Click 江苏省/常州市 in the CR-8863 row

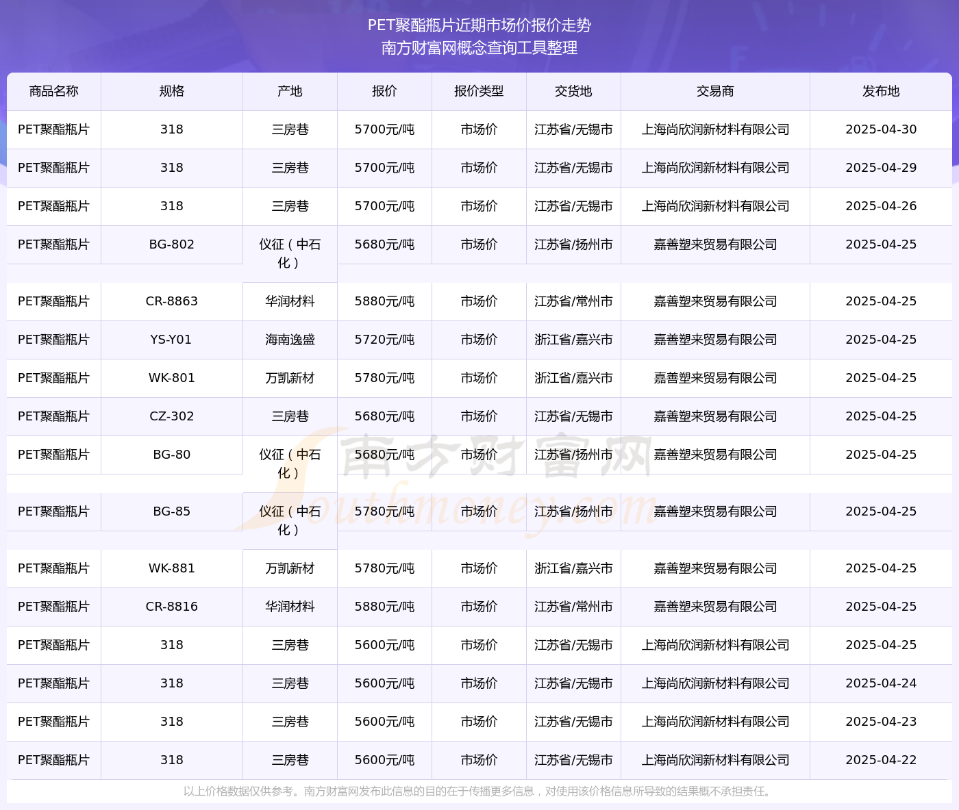573,301
